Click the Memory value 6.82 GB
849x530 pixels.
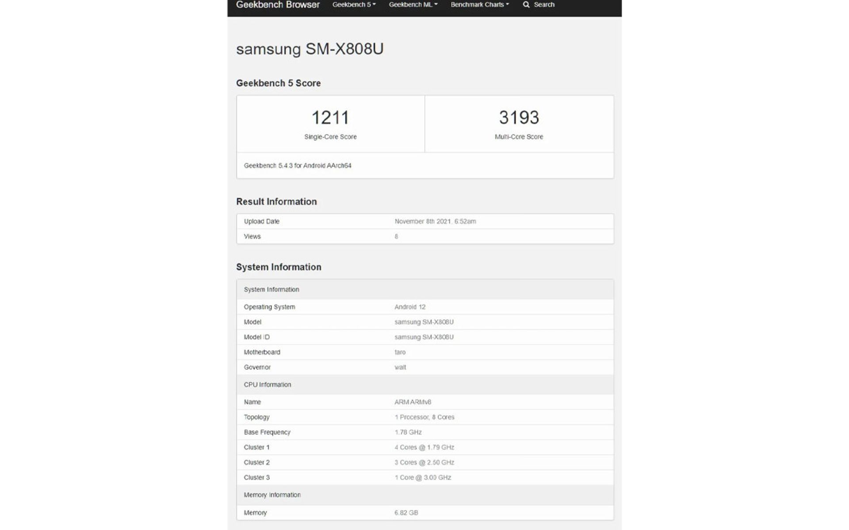[406, 513]
